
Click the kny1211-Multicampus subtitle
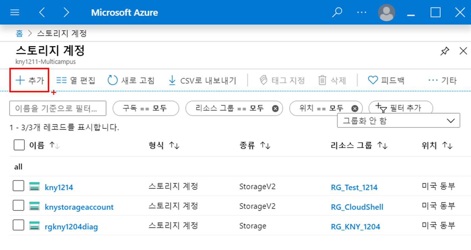click(x=46, y=62)
